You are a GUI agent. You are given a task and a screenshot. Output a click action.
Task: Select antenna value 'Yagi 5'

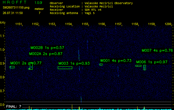[90, 13]
